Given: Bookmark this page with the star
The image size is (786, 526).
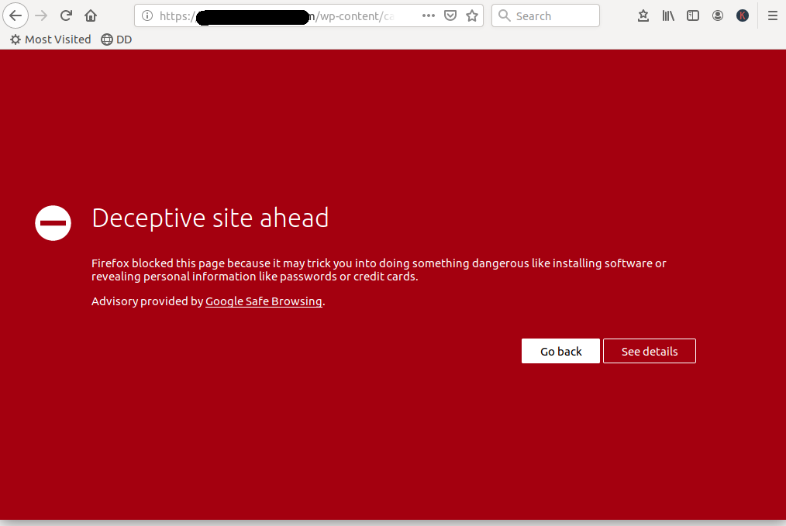Looking at the screenshot, I should 471,15.
